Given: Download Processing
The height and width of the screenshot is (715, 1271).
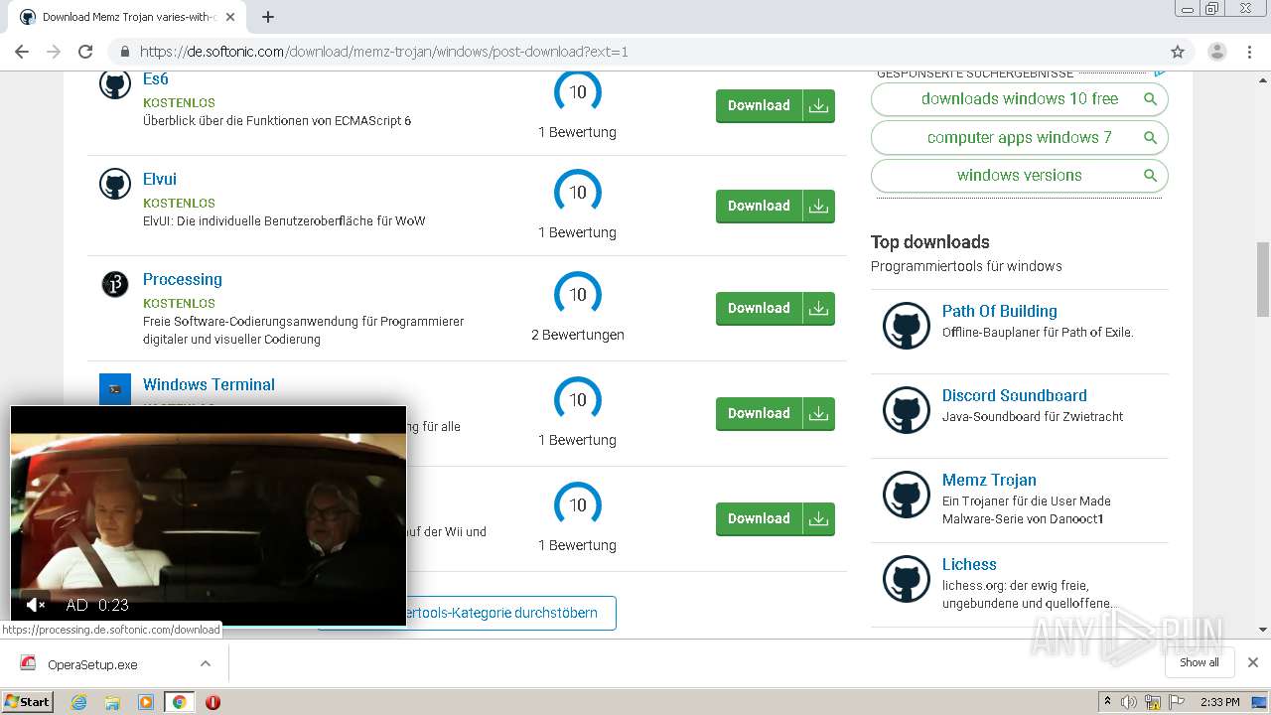Looking at the screenshot, I should (775, 308).
